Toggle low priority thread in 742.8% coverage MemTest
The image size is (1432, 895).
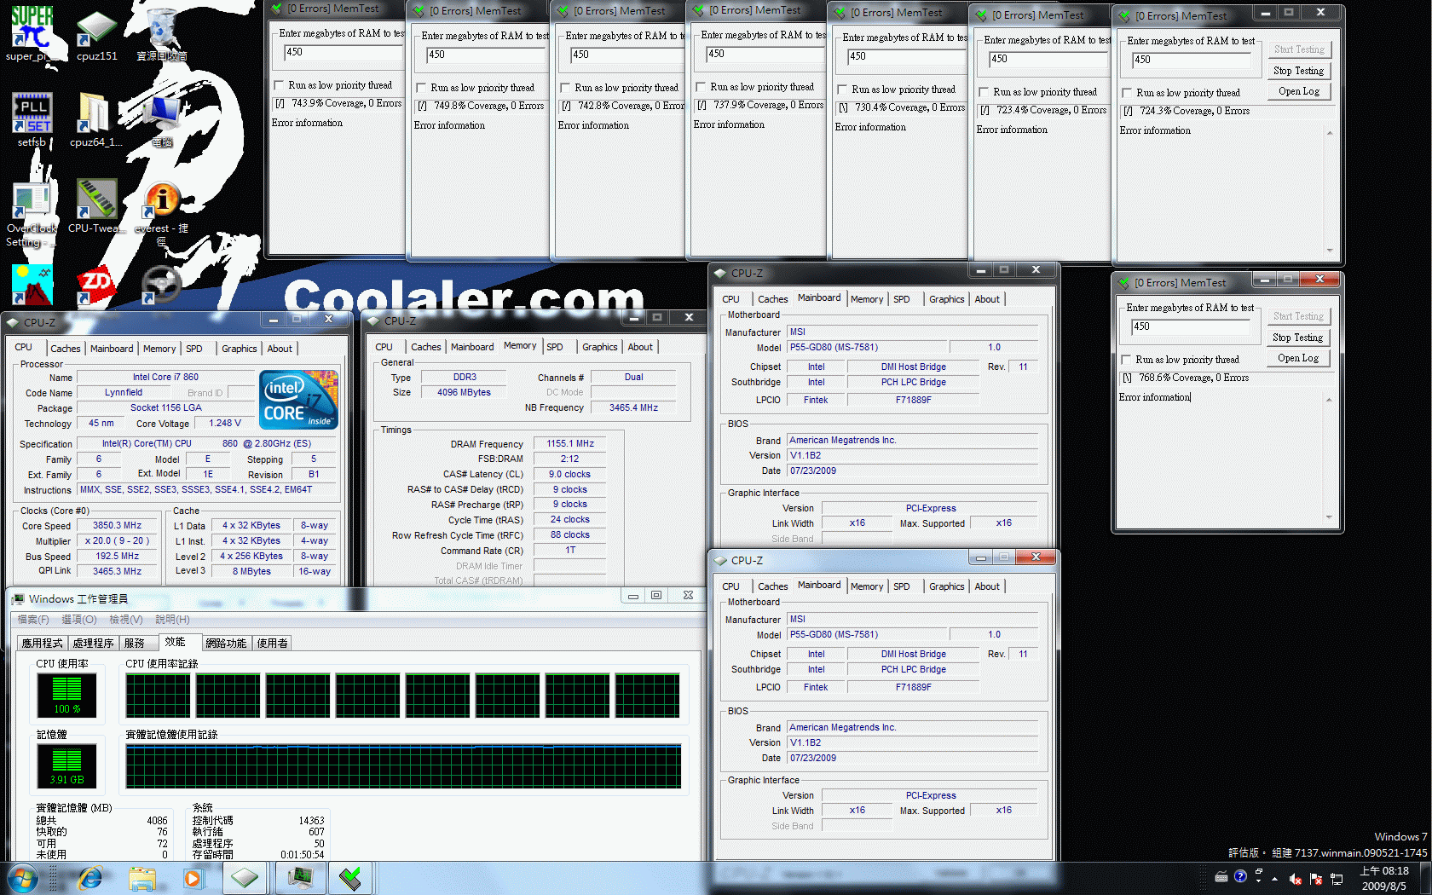pyautogui.click(x=564, y=88)
